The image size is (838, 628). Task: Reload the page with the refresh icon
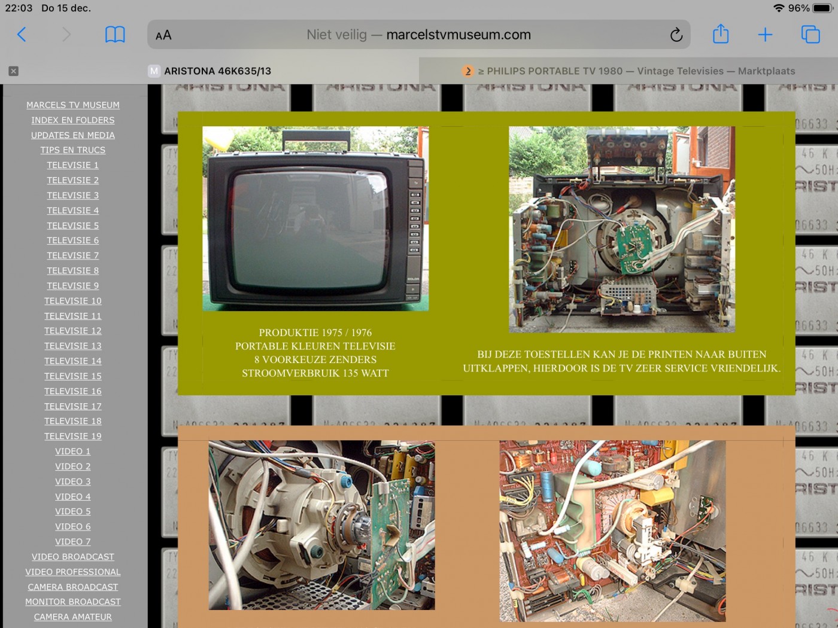[x=676, y=35]
